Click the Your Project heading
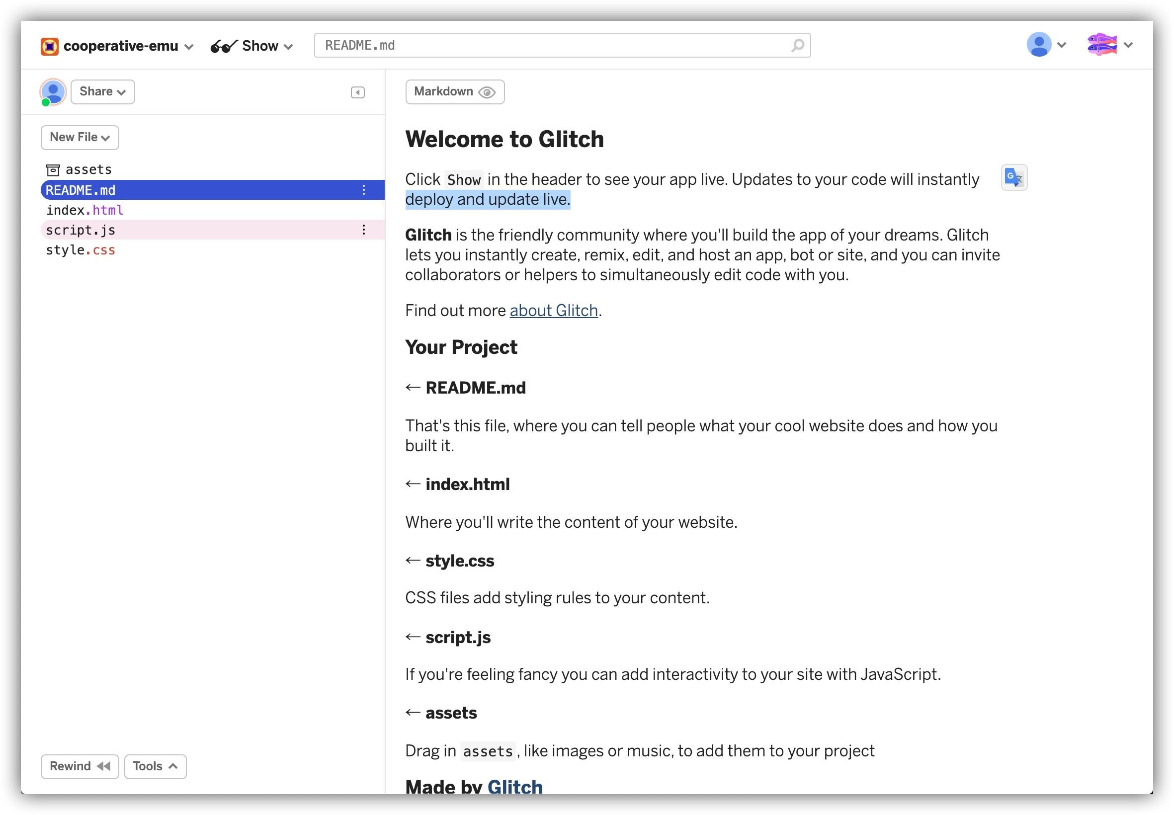 click(x=461, y=347)
